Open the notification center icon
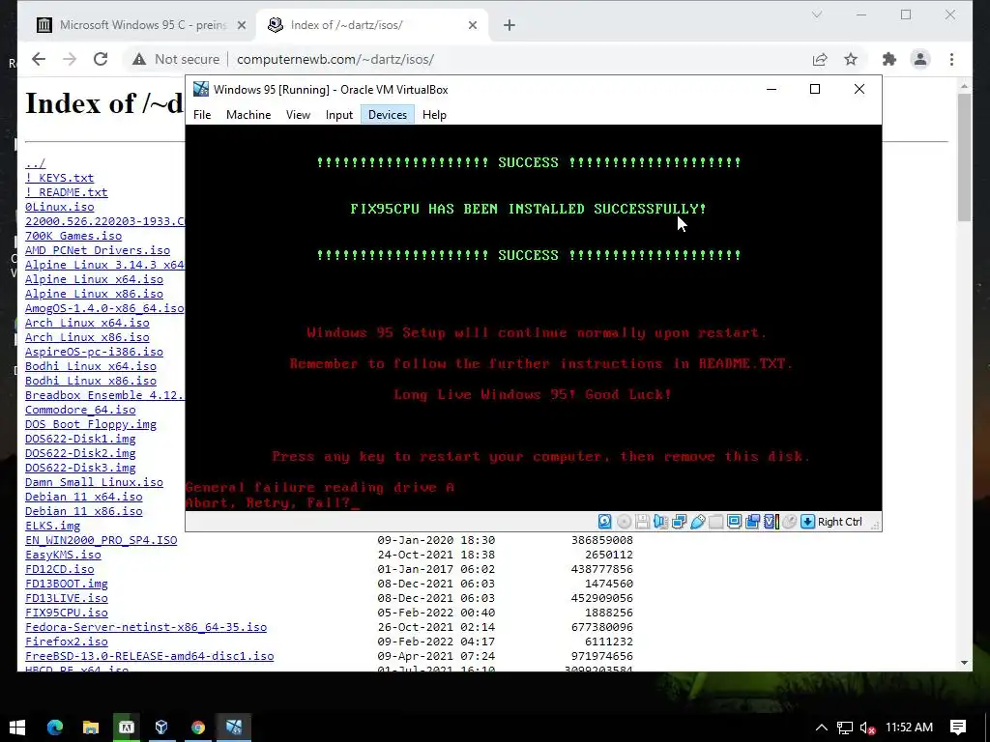Viewport: 990px width, 742px height. click(x=958, y=728)
